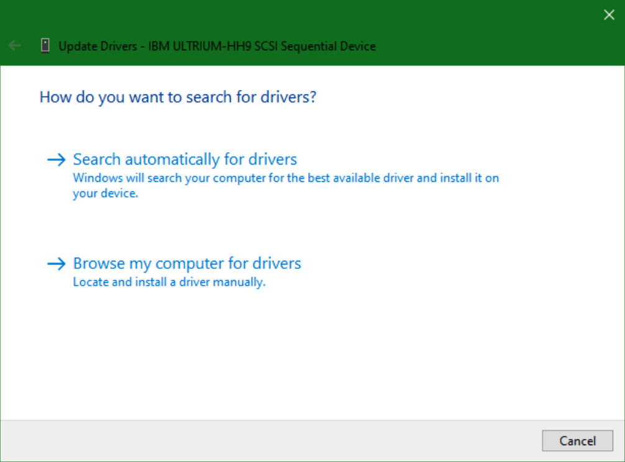Select Search automatically for drivers
The width and height of the screenshot is (625, 462).
point(185,160)
